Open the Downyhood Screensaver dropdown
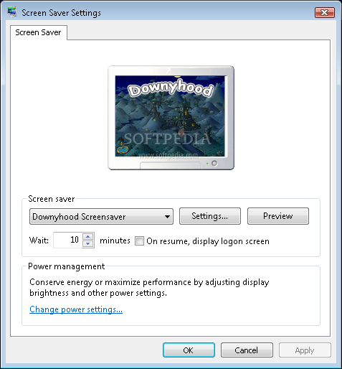 coord(101,217)
